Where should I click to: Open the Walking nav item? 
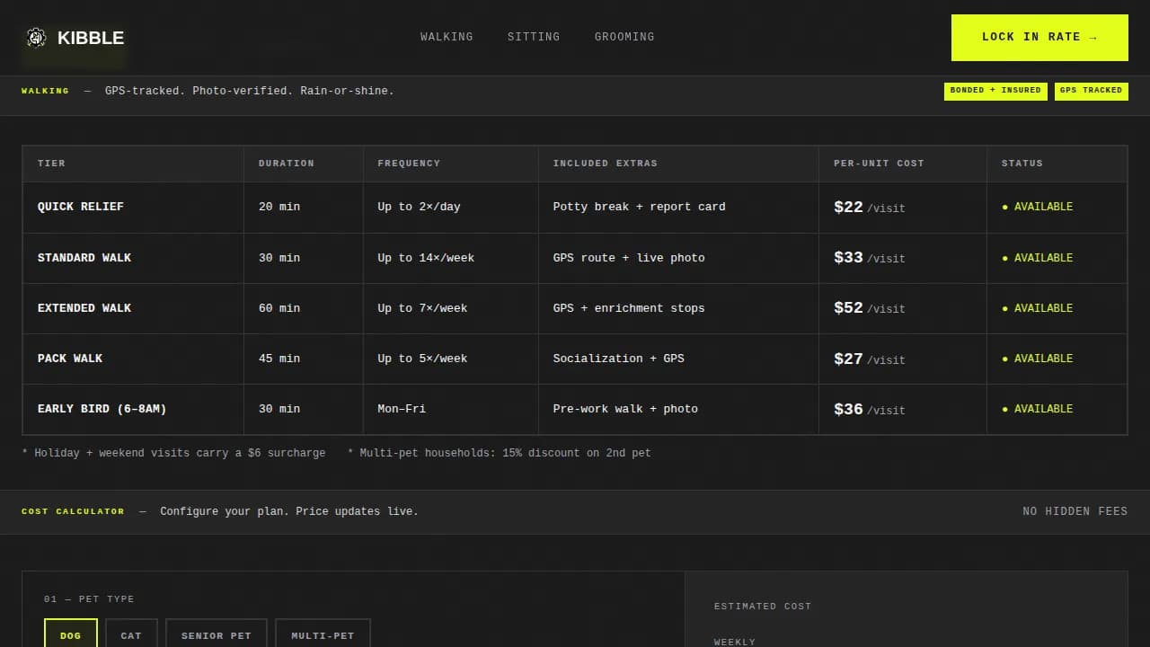[x=447, y=37]
